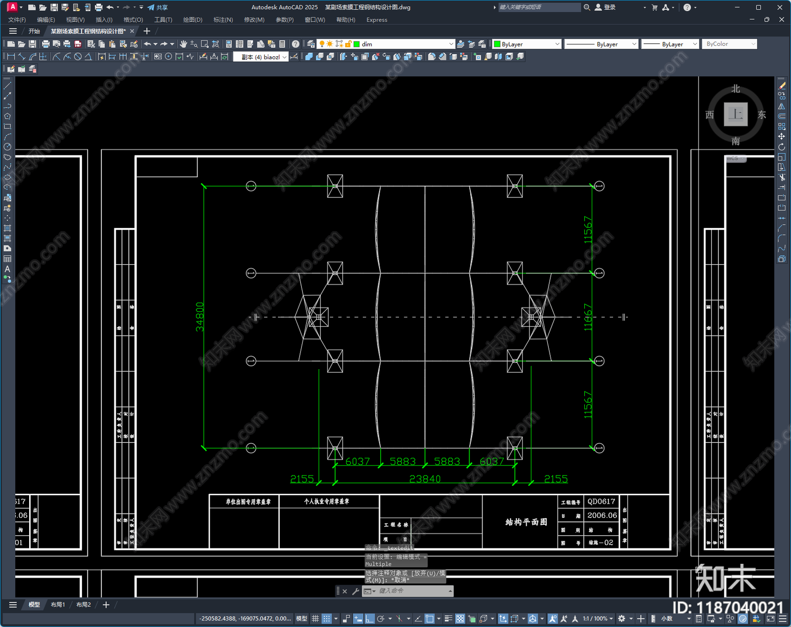The width and height of the screenshot is (791, 627).
Task: Expand the ByLayer color dropdown
Action: tap(527, 44)
